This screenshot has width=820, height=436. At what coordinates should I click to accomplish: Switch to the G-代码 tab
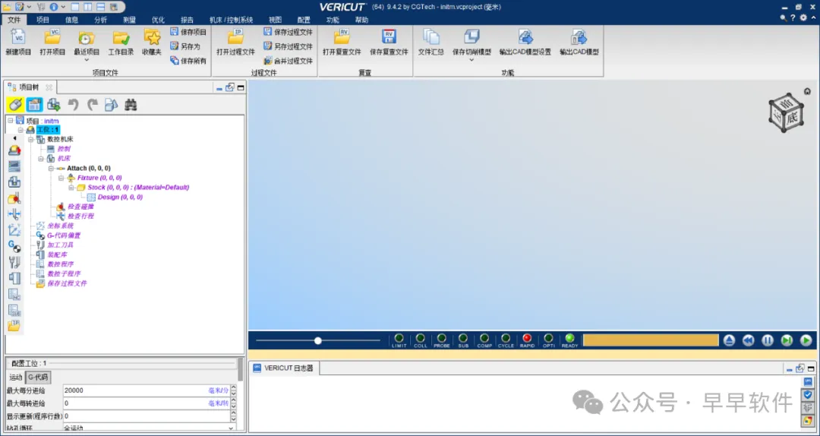click(38, 377)
